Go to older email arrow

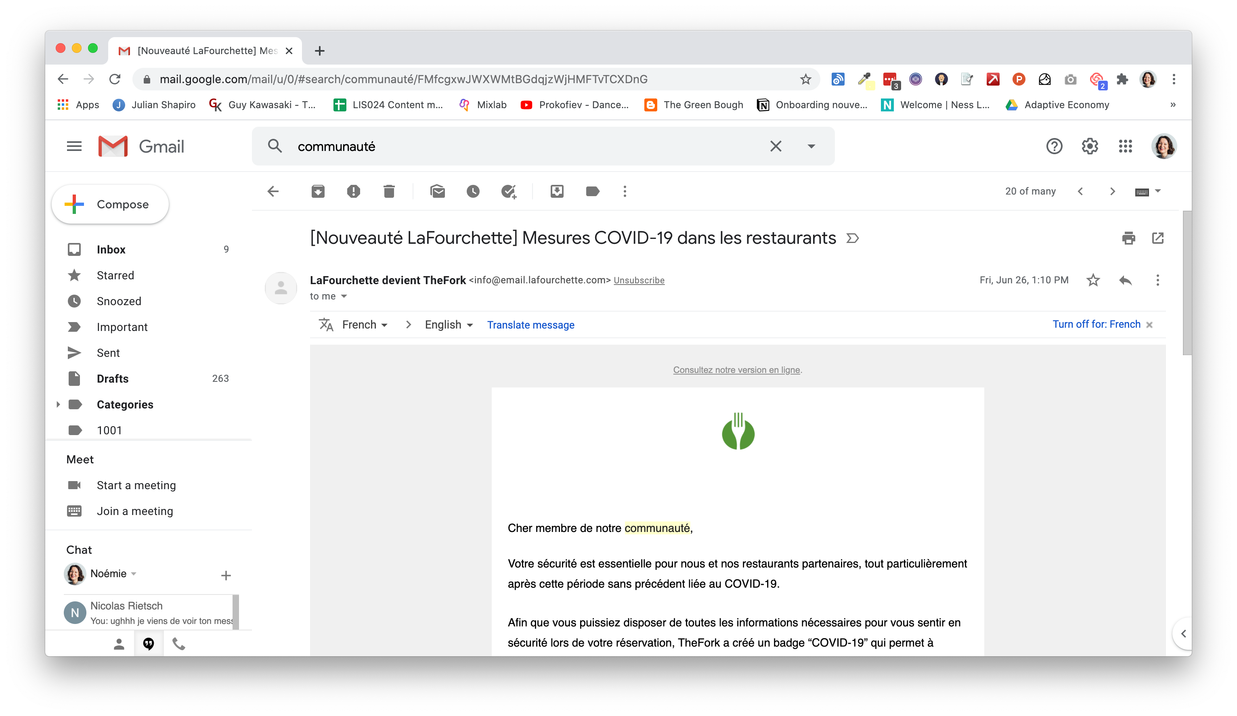(1112, 191)
